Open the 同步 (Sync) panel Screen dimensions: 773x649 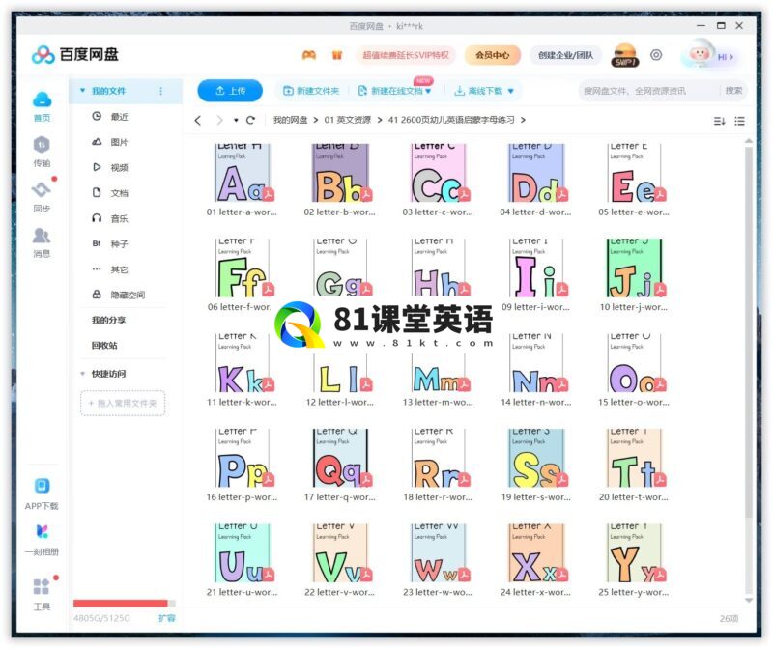[41, 194]
